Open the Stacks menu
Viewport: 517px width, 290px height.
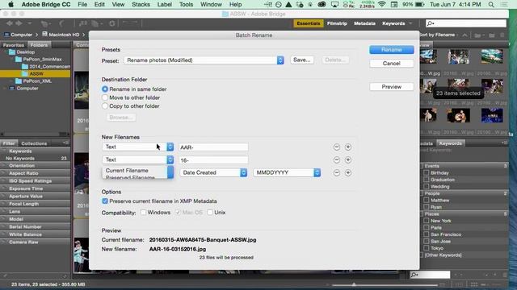(141, 4)
